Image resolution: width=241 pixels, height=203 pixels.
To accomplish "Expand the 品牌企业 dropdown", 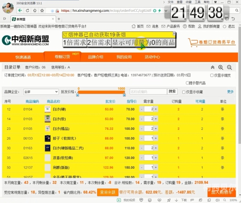I will (41, 92).
